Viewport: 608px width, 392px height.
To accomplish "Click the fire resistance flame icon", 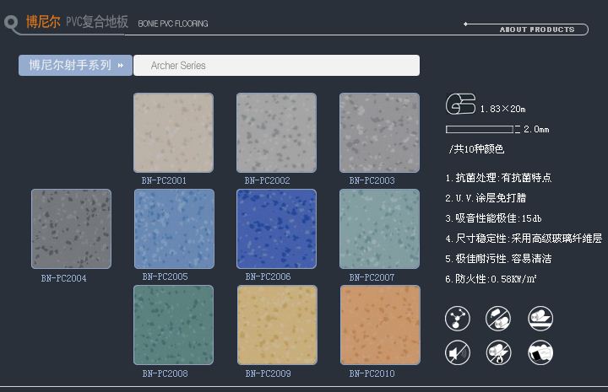I will (x=498, y=352).
